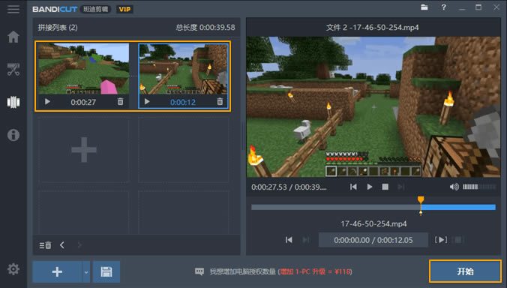Click the 拼接列表 (2) header label
This screenshot has height=288, width=507.
[x=58, y=28]
